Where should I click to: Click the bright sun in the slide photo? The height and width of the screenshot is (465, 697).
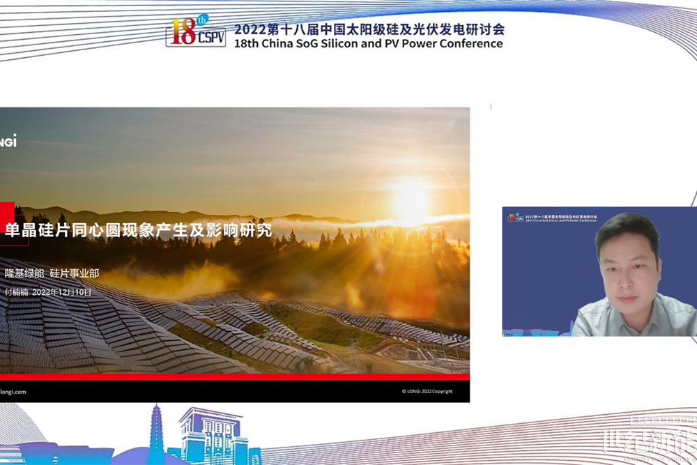[x=409, y=198]
